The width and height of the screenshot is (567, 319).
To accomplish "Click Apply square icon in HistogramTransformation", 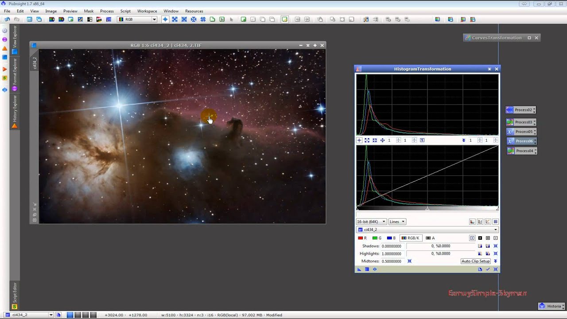I will (367, 269).
